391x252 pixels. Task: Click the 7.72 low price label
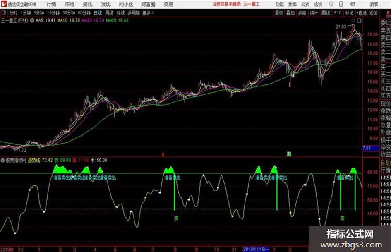(x=22, y=150)
